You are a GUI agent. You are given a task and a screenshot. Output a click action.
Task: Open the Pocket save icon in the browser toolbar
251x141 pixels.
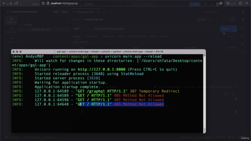tap(228, 3)
